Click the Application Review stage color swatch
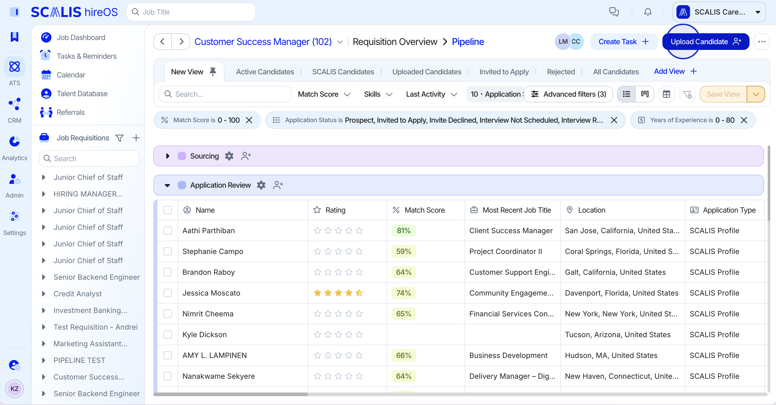This screenshot has height=405, width=776. tap(182, 185)
